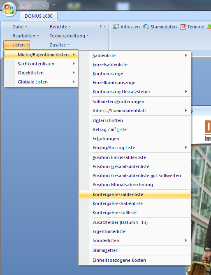
Task: Open the Datei menu
Action: click(20, 27)
